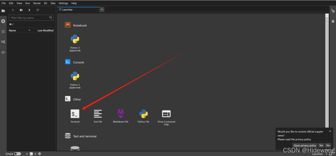The height and width of the screenshot is (156, 336).
Task: Decline Jupyter news with No button
Action: click(x=328, y=146)
